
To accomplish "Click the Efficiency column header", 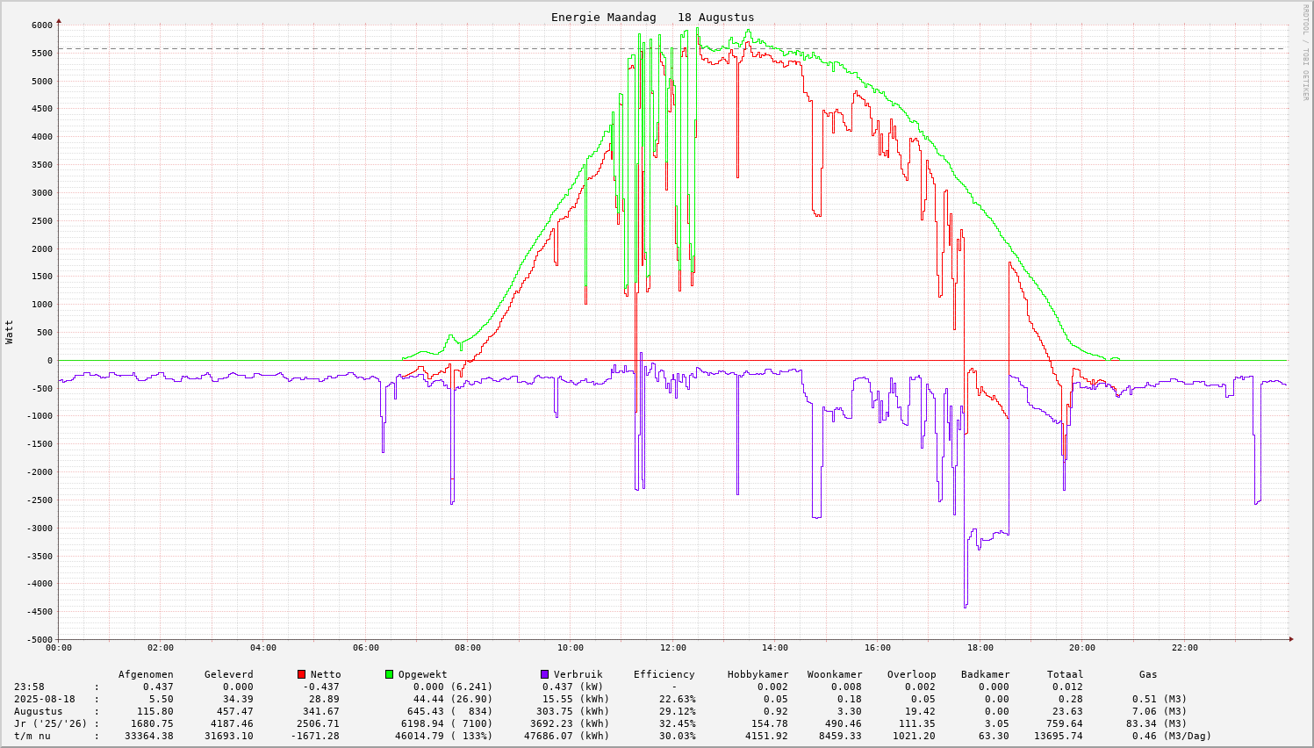I will tap(664, 674).
